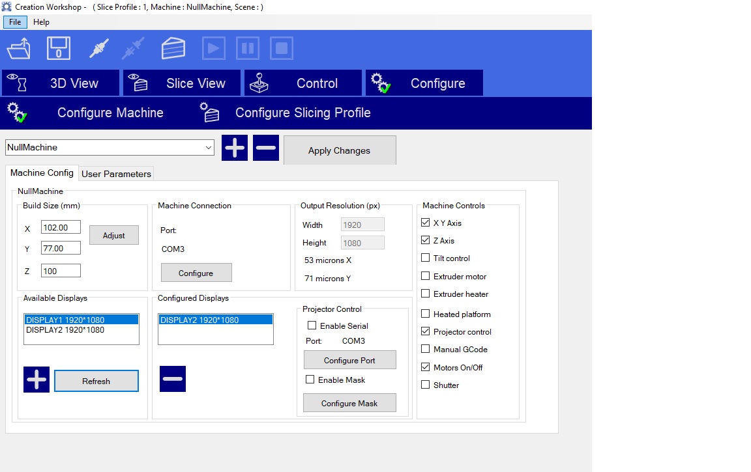Click the save floppy disk icon

click(x=59, y=49)
